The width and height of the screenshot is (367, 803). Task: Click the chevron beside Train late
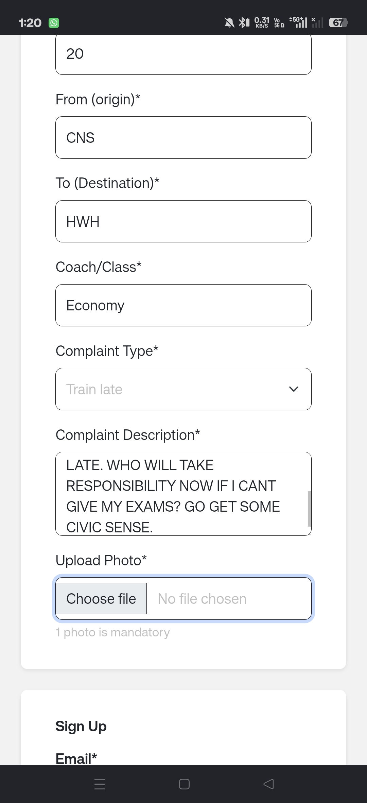tap(294, 389)
